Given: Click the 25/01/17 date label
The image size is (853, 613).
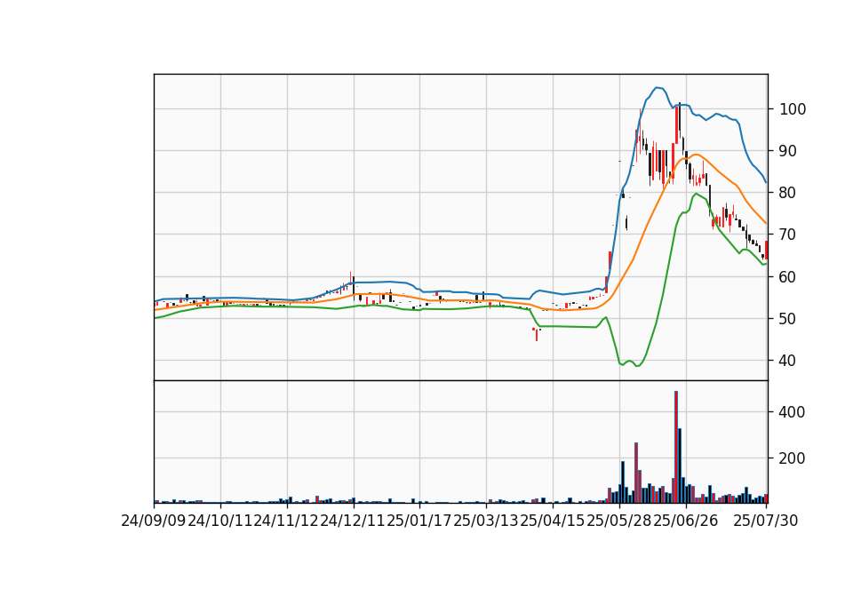Looking at the screenshot, I should tap(419, 521).
